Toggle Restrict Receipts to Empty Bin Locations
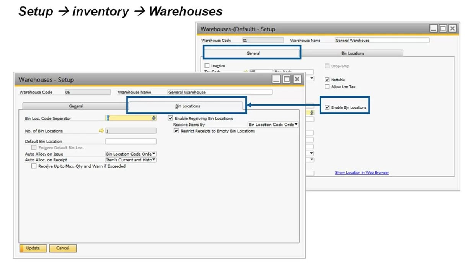 (x=176, y=131)
